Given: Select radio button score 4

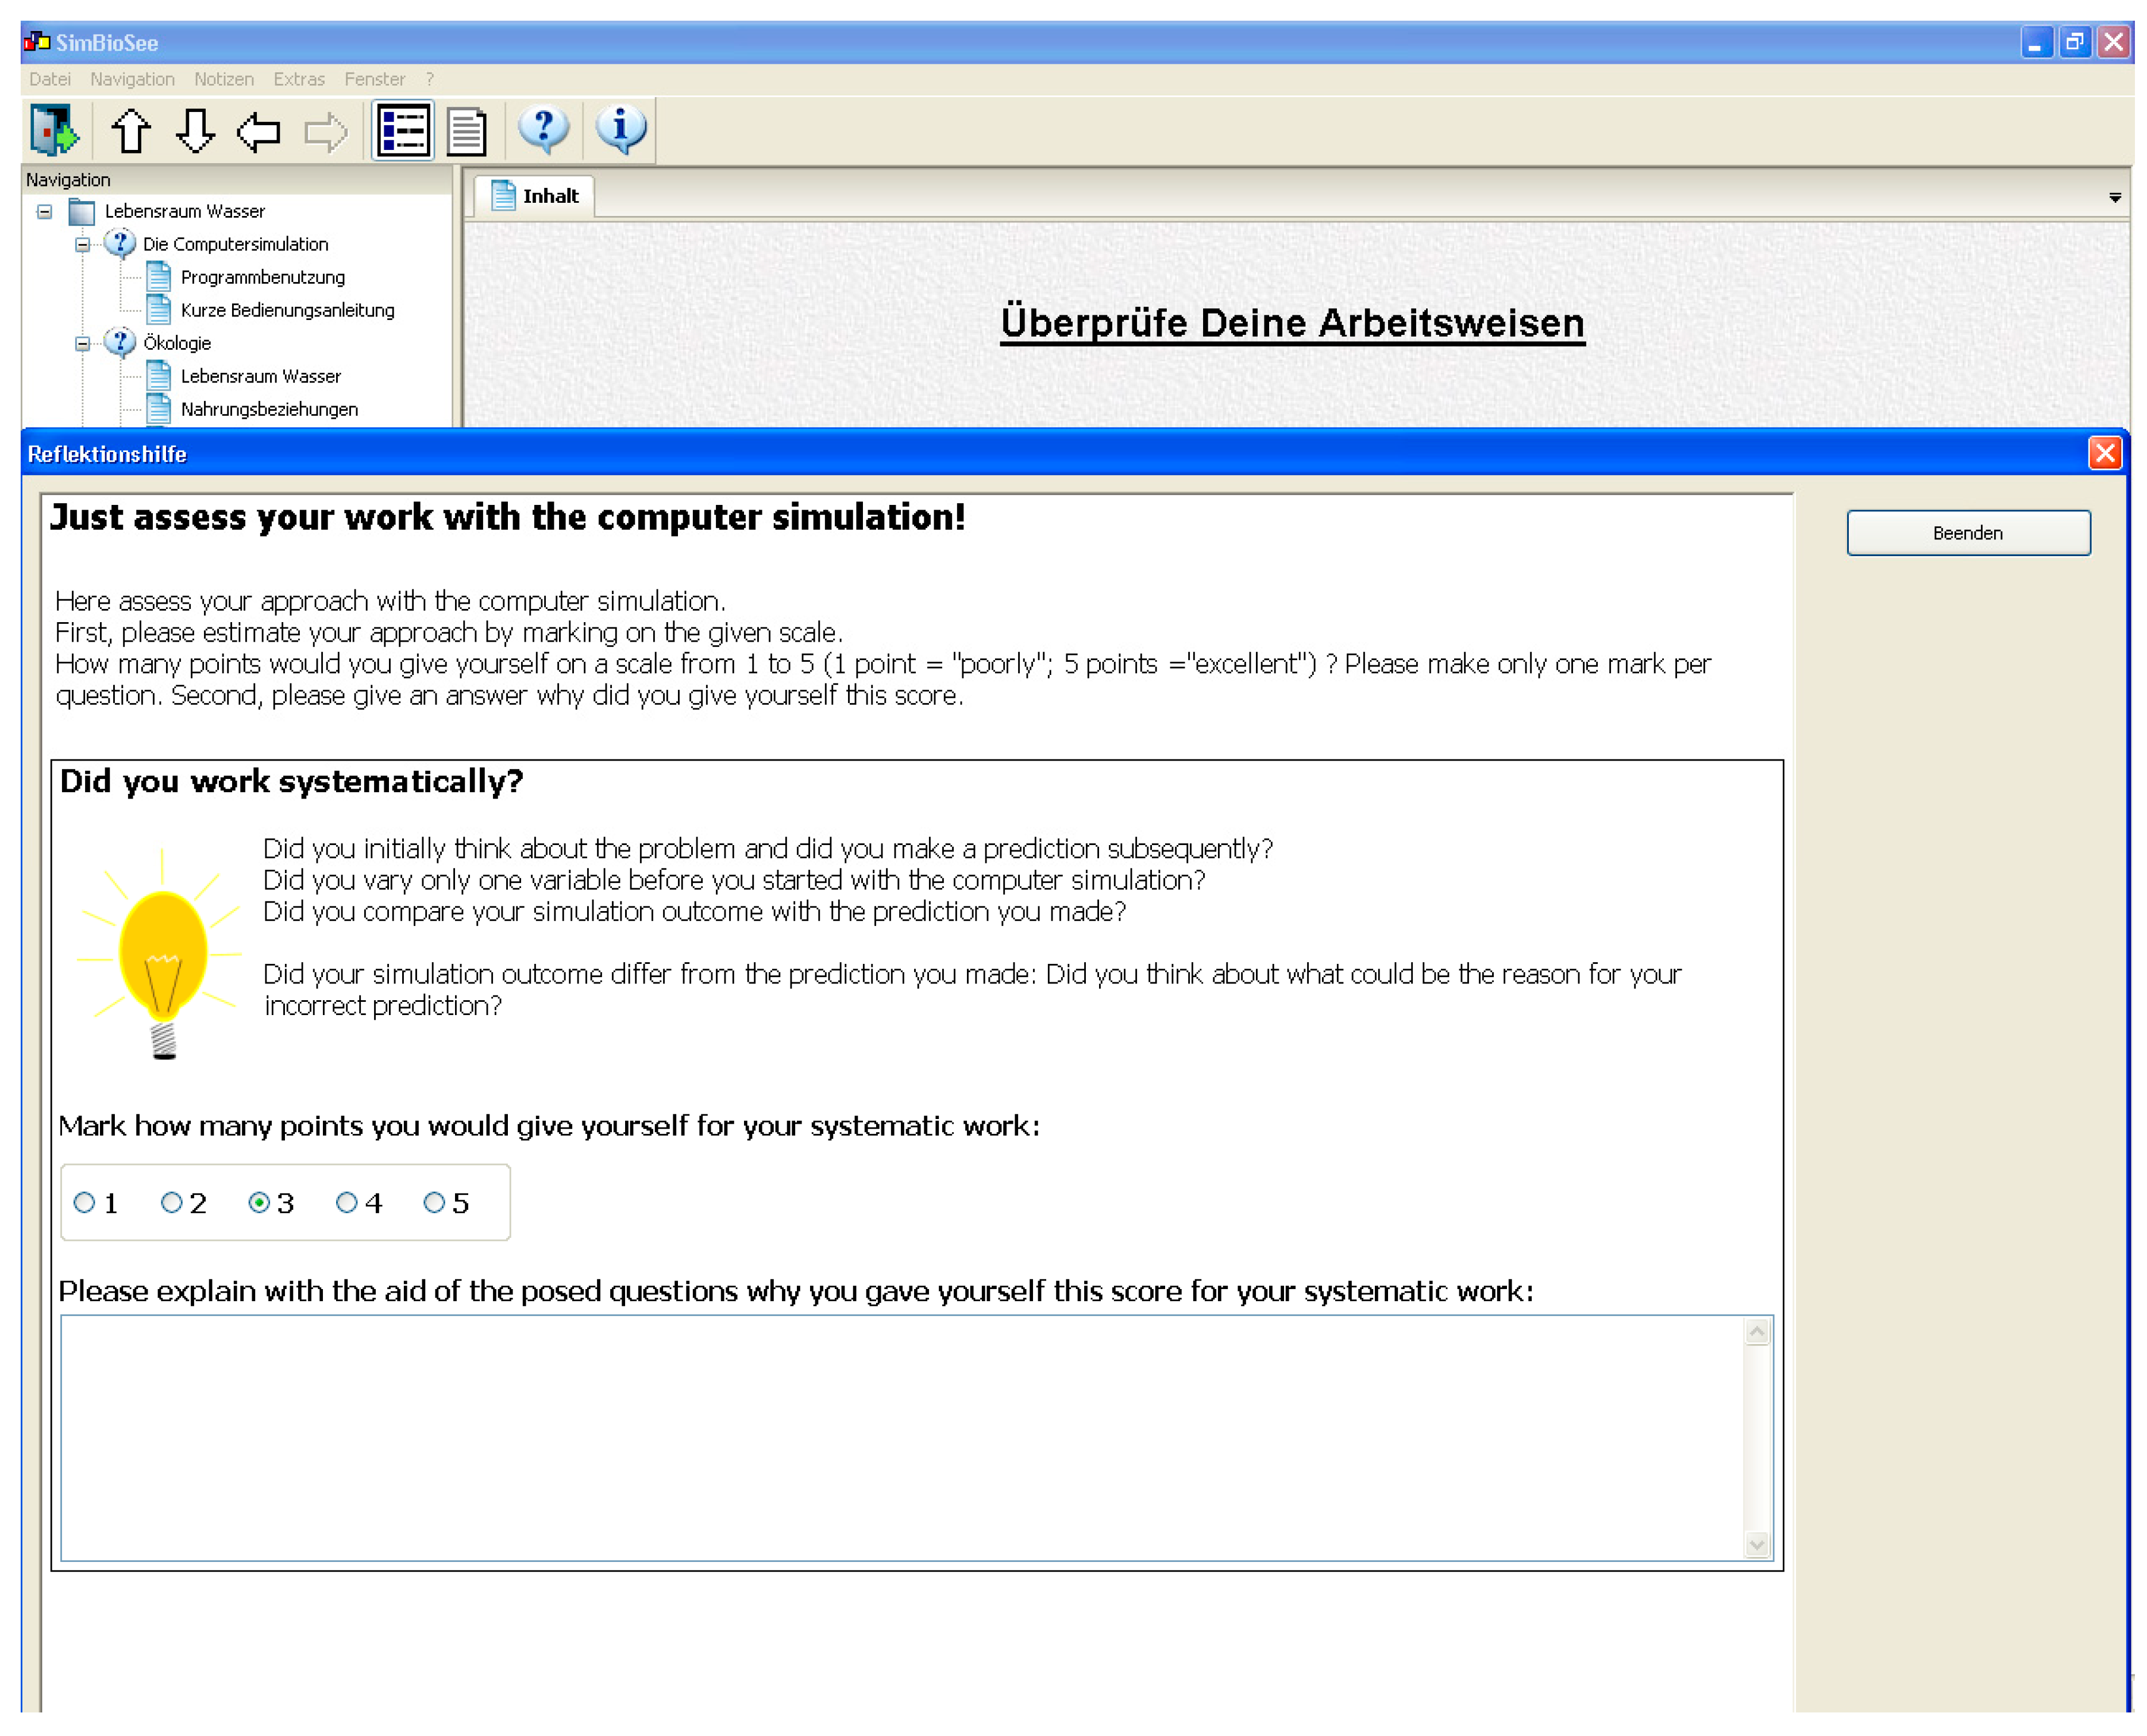Looking at the screenshot, I should point(347,1202).
